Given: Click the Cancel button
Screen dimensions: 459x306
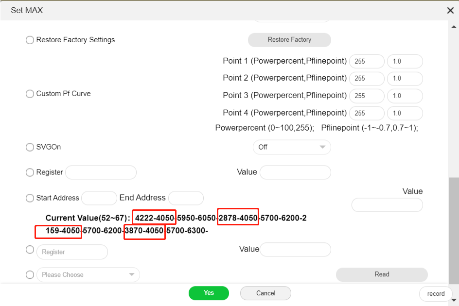Looking at the screenshot, I should pyautogui.click(x=265, y=293).
